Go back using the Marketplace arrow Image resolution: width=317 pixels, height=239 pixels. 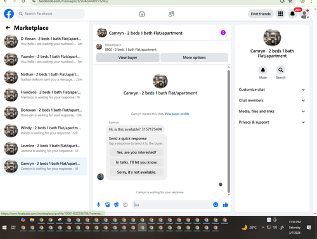[x=8, y=28]
